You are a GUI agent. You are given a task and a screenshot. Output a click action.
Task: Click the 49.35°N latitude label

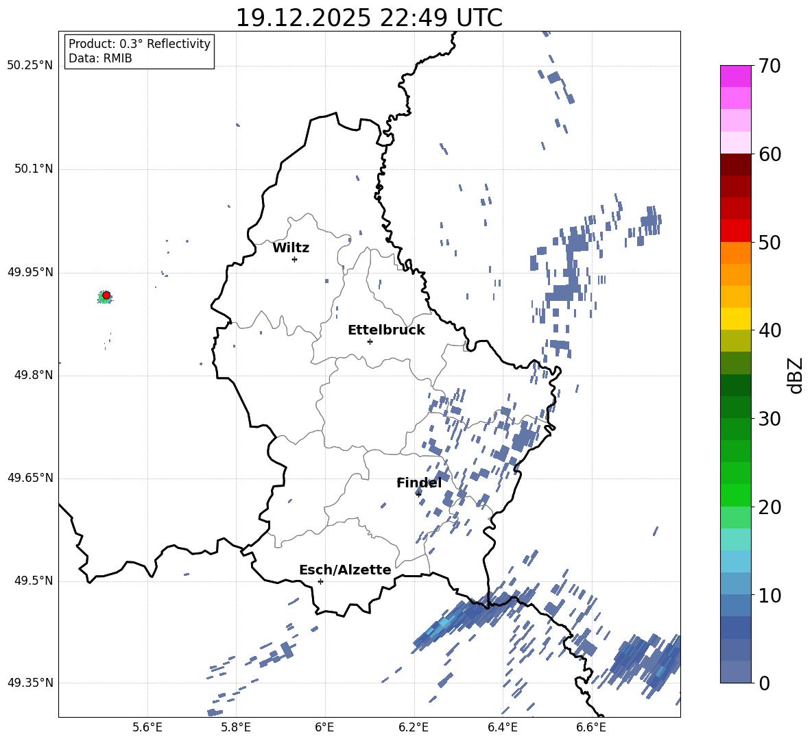pyautogui.click(x=30, y=683)
